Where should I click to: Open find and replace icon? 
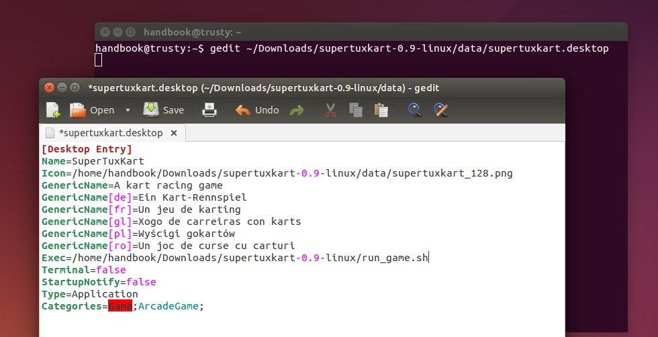tap(440, 110)
